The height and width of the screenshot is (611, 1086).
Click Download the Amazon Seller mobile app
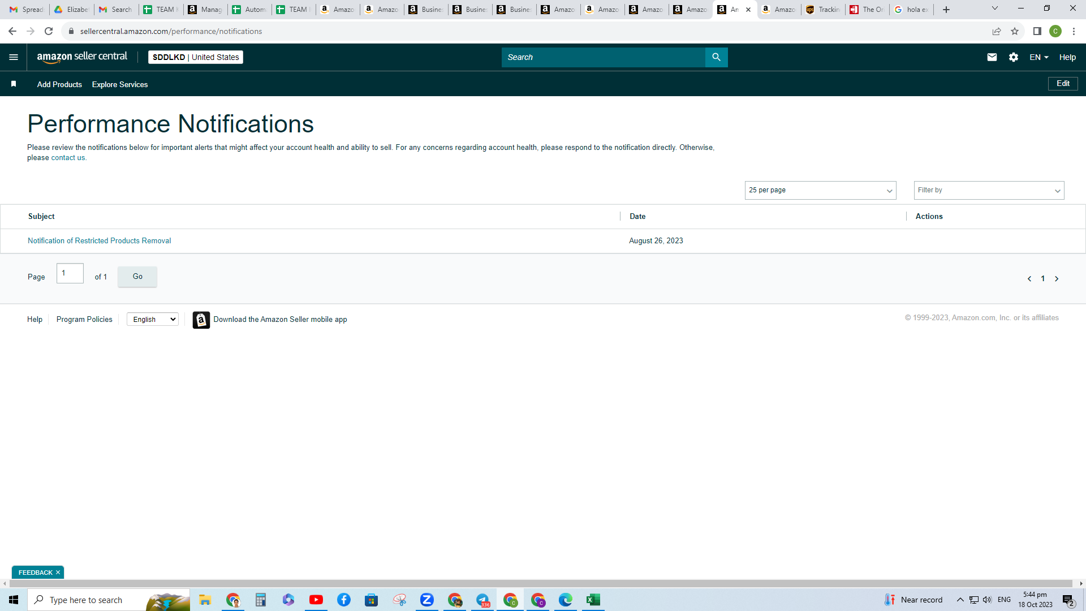coord(280,320)
